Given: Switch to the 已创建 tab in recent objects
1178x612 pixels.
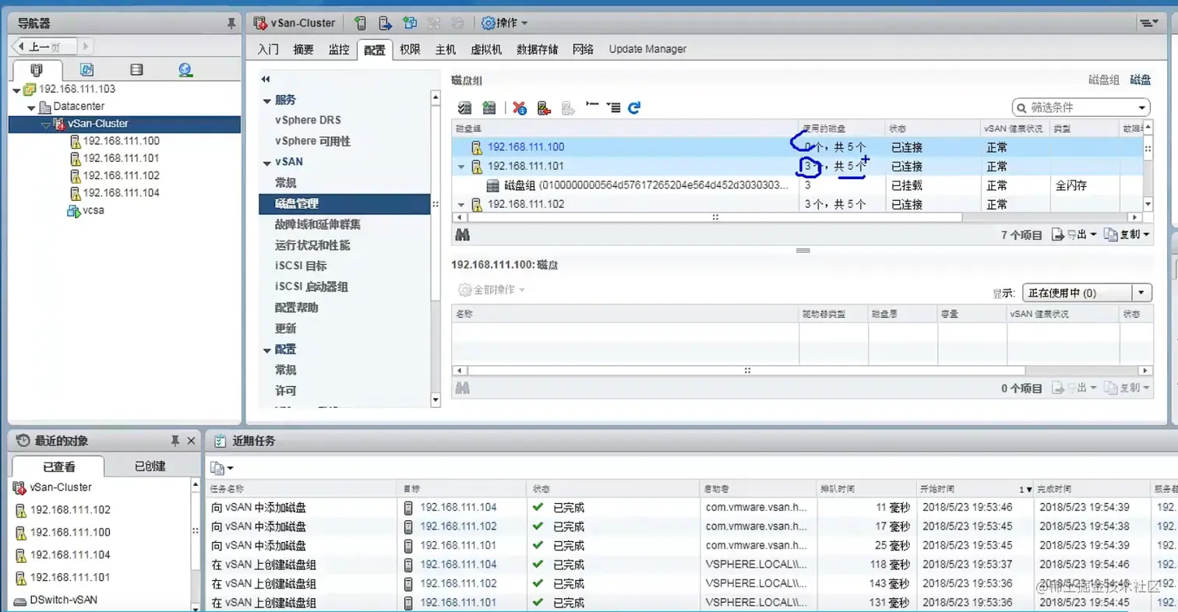Looking at the screenshot, I should click(150, 466).
